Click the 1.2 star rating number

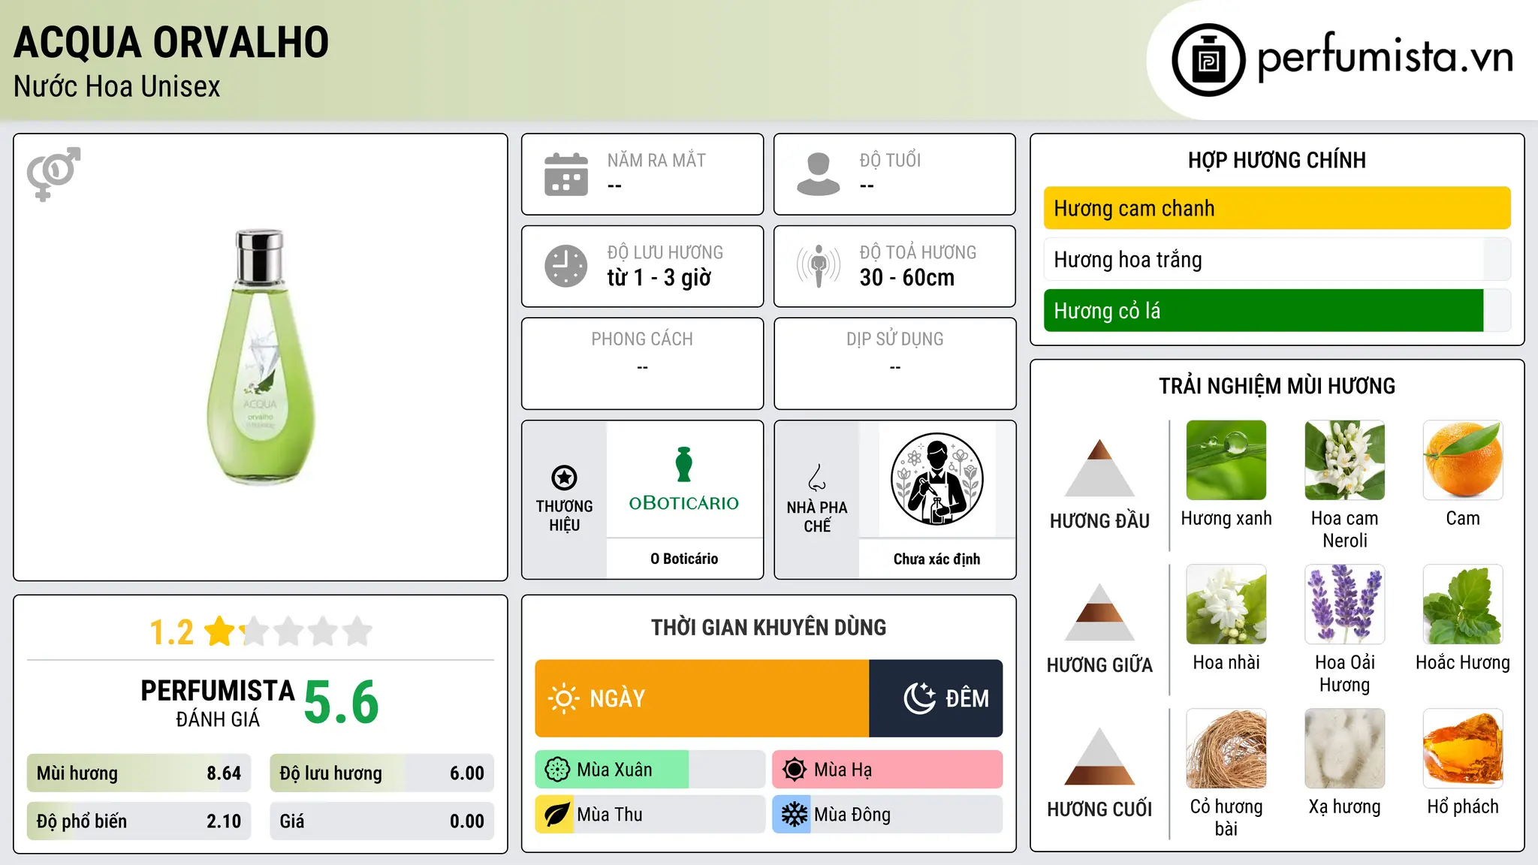(x=171, y=631)
